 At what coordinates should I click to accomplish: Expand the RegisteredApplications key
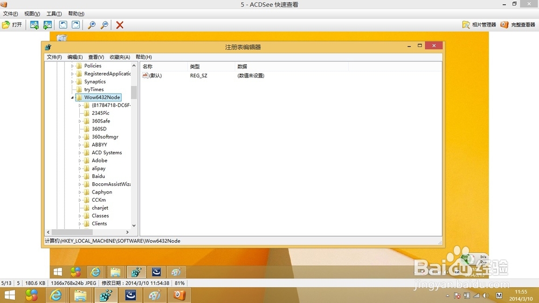pos(72,74)
